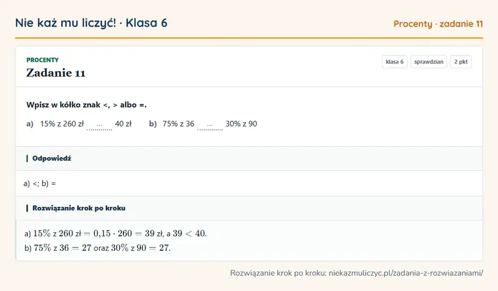498x291 pixels.
Task: Click the 'Zadanie 11' heading
Action: (x=56, y=73)
